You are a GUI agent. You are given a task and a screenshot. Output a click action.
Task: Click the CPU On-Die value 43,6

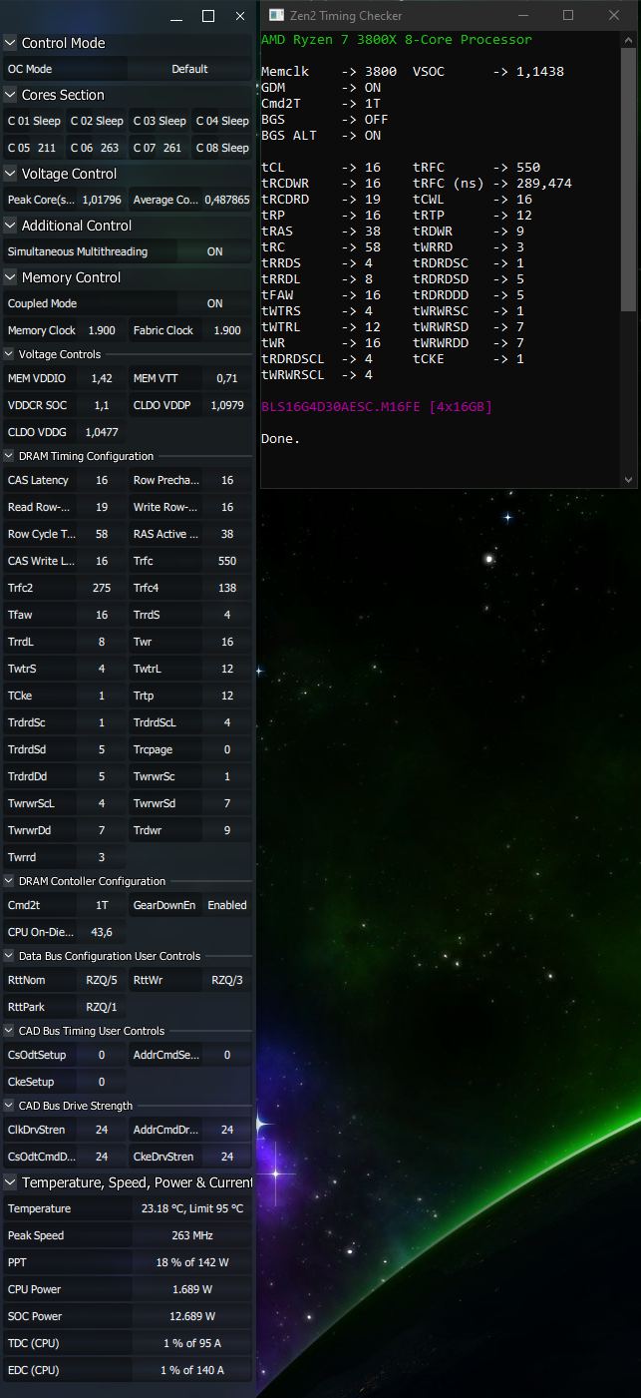point(102,932)
